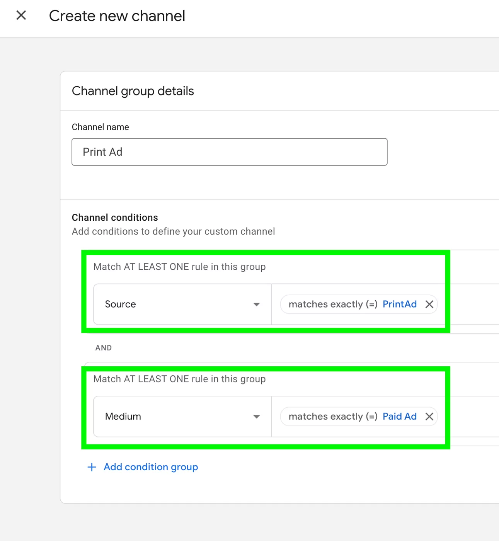Click the Channel name label above the input

coord(100,127)
